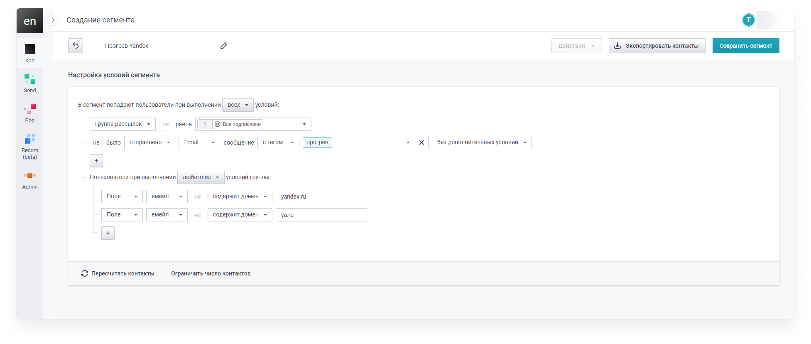Open the Send module in sidebar
Viewport: 811px width, 344px height.
point(30,83)
